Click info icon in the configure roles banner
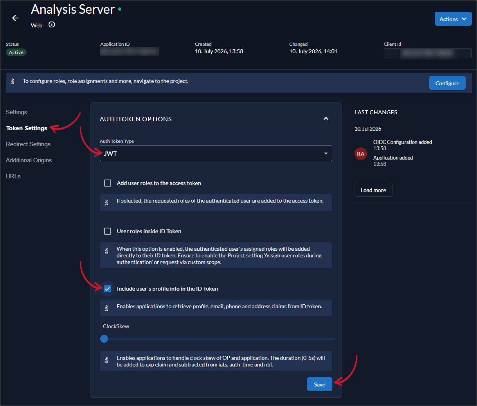 pyautogui.click(x=13, y=81)
